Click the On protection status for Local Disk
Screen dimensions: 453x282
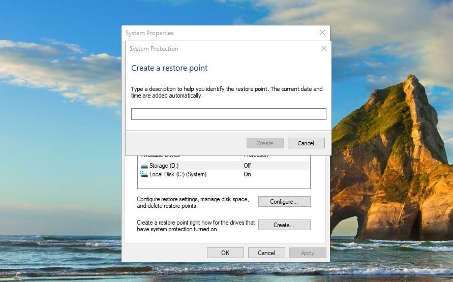[247, 174]
